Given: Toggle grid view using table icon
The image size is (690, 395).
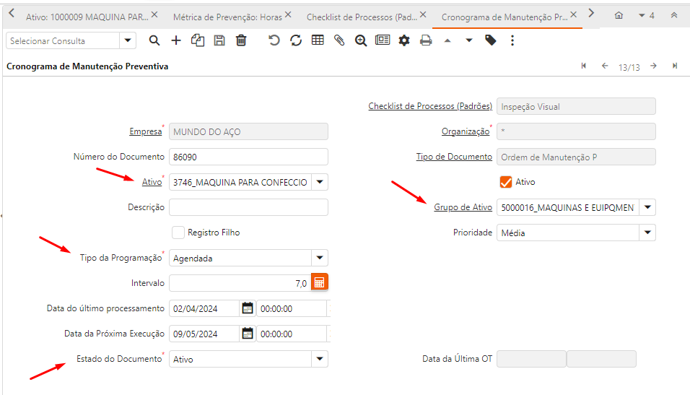Looking at the screenshot, I should (x=318, y=41).
